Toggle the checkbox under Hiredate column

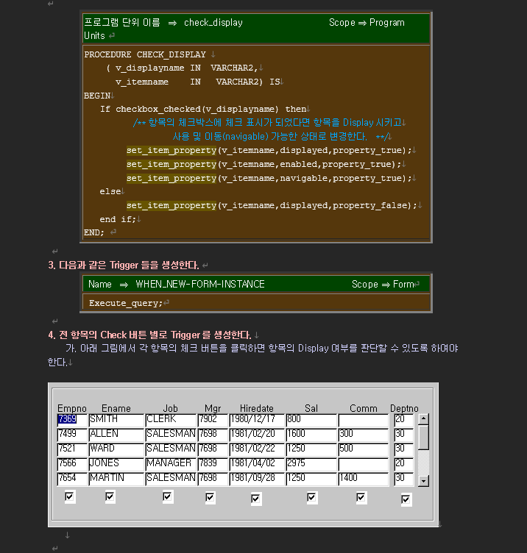click(x=256, y=499)
